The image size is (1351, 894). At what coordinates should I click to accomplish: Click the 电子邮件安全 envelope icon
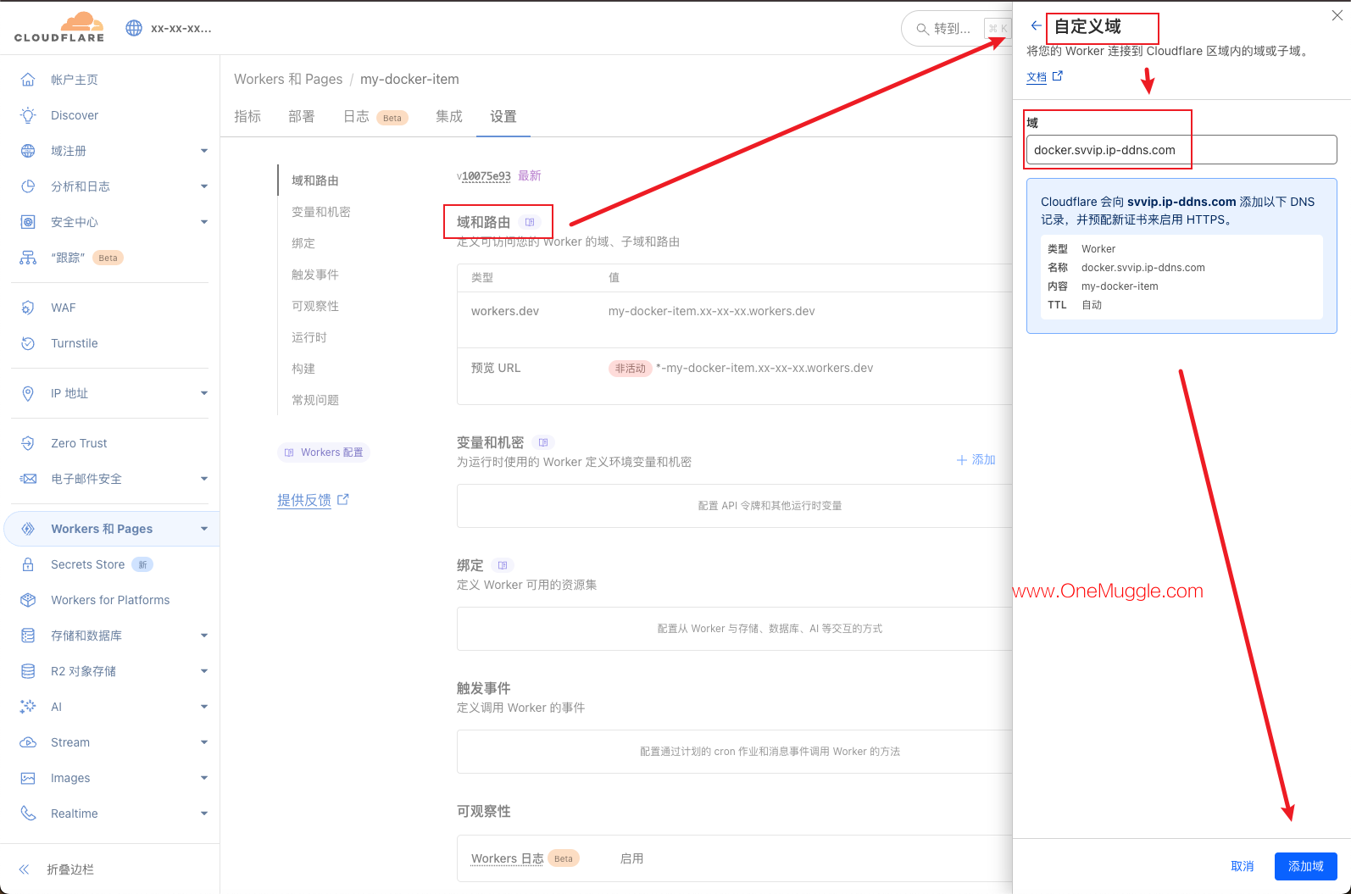[x=28, y=479]
